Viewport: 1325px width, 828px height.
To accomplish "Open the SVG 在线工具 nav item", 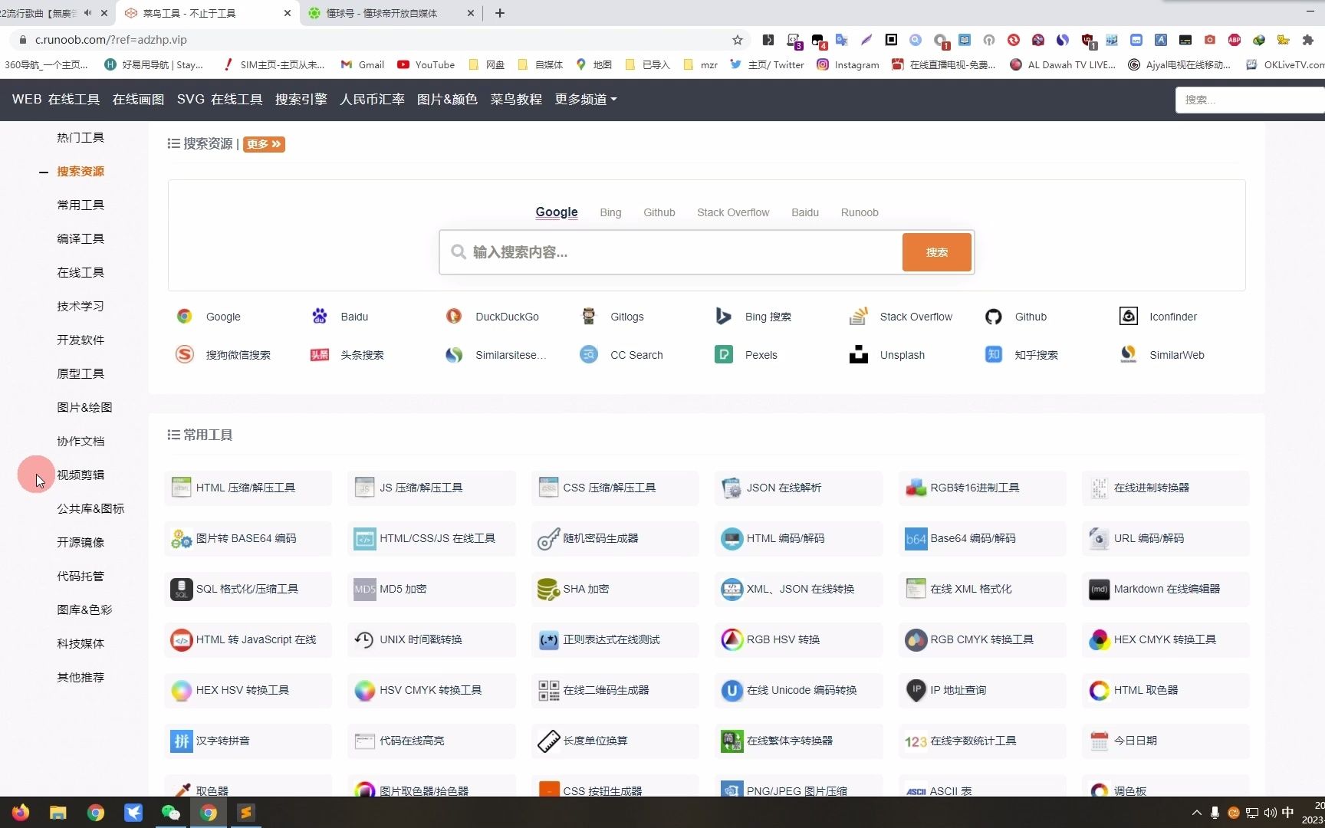I will pos(219,99).
